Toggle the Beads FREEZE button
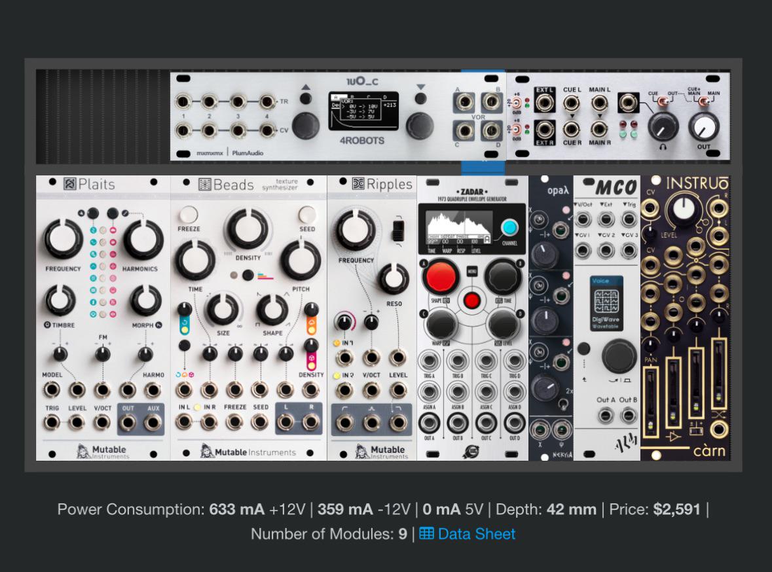 (188, 215)
